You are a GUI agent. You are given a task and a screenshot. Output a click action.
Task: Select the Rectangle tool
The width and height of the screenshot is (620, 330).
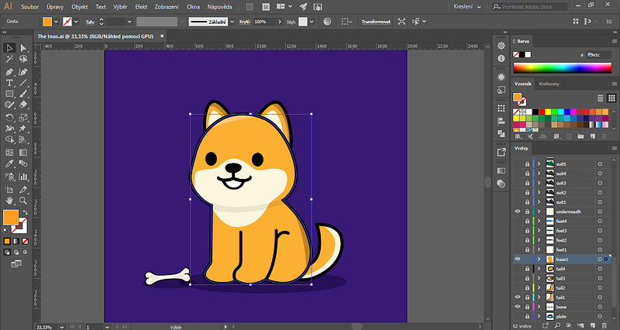pyautogui.click(x=9, y=93)
